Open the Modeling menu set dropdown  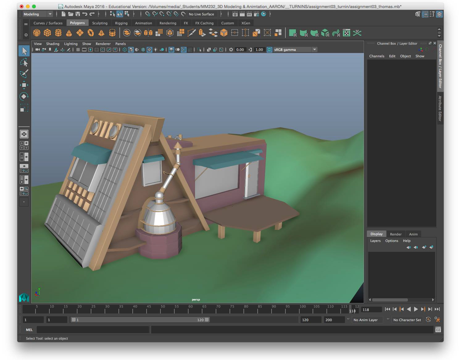[38, 14]
